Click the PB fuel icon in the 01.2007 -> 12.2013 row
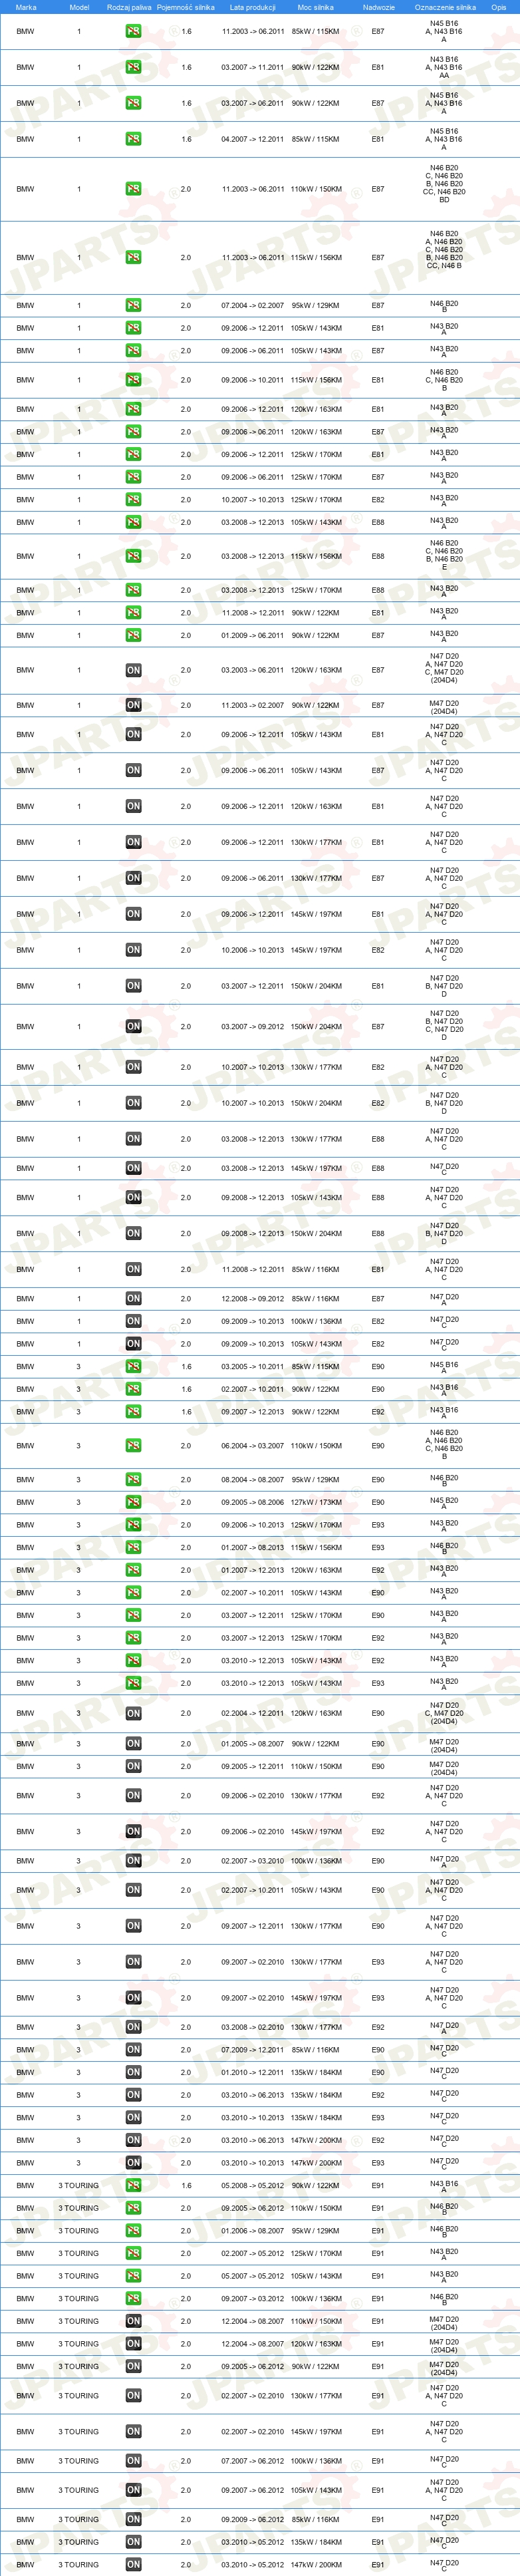 pyautogui.click(x=133, y=1570)
